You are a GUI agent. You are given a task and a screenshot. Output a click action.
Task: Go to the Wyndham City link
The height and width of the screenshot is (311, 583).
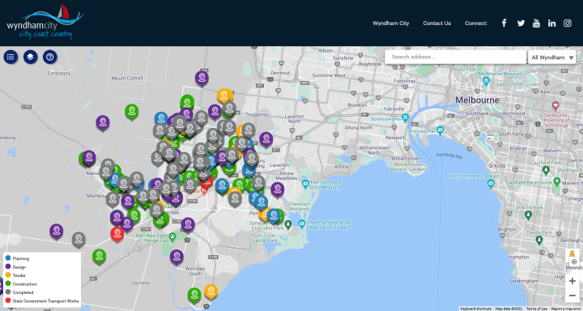pyautogui.click(x=391, y=23)
